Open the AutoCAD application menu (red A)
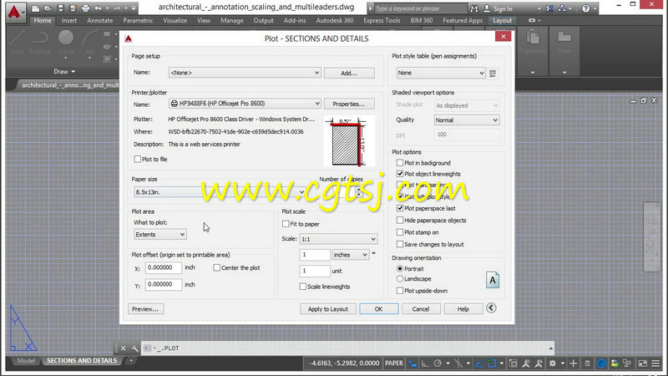The image size is (668, 376). (x=14, y=12)
